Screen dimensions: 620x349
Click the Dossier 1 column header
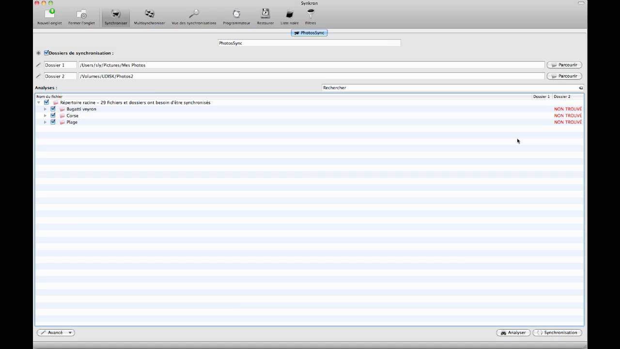pos(542,96)
